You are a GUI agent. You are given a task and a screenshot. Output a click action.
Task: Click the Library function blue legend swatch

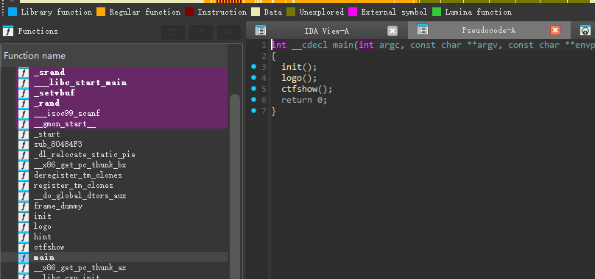coord(13,12)
